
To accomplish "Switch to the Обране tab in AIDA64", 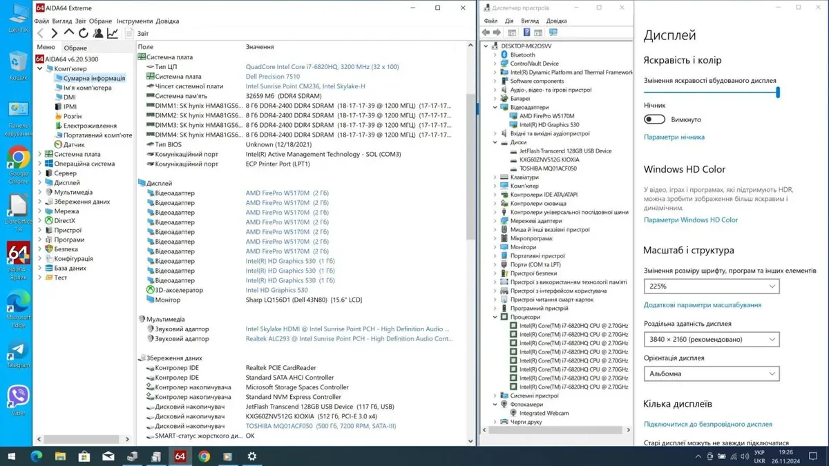I will point(75,48).
